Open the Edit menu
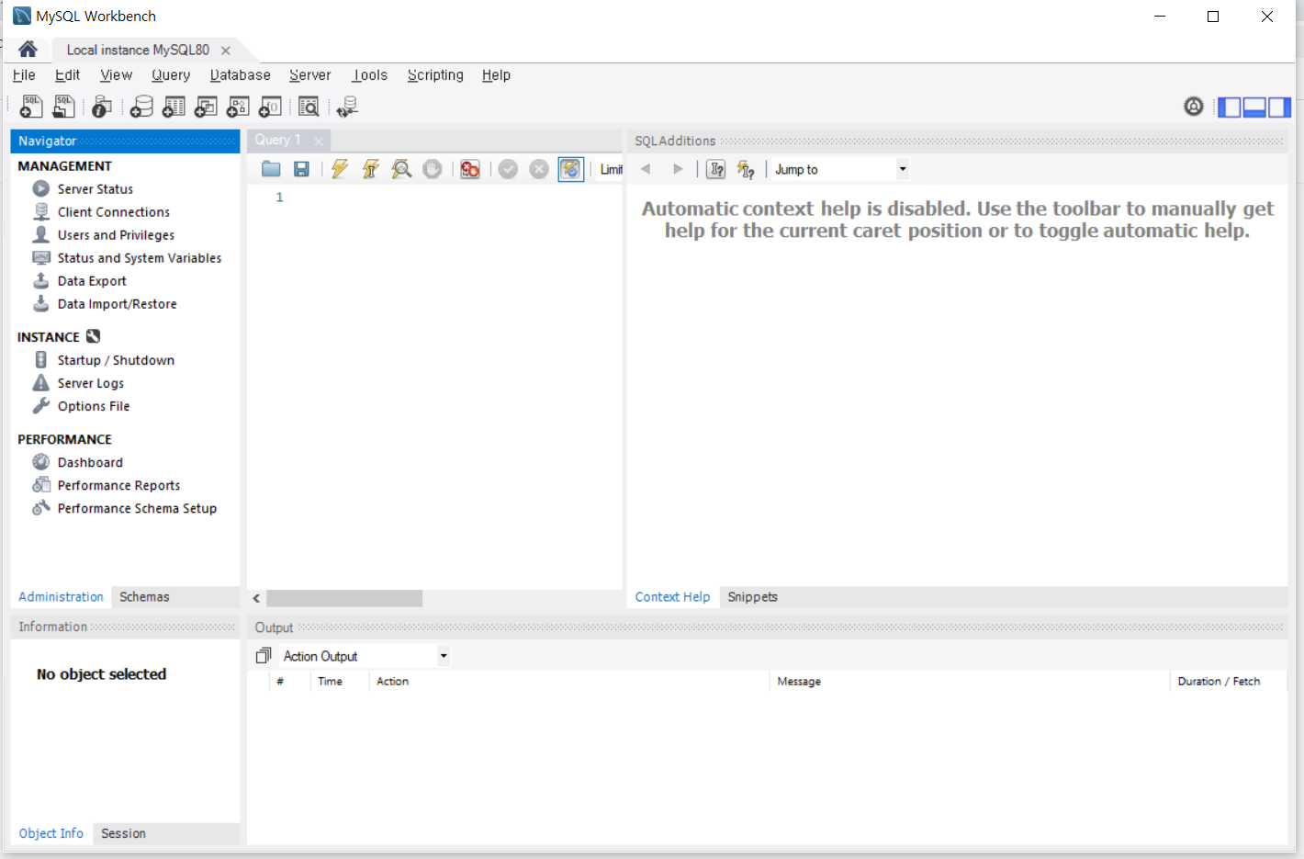The width and height of the screenshot is (1304, 859). click(67, 75)
